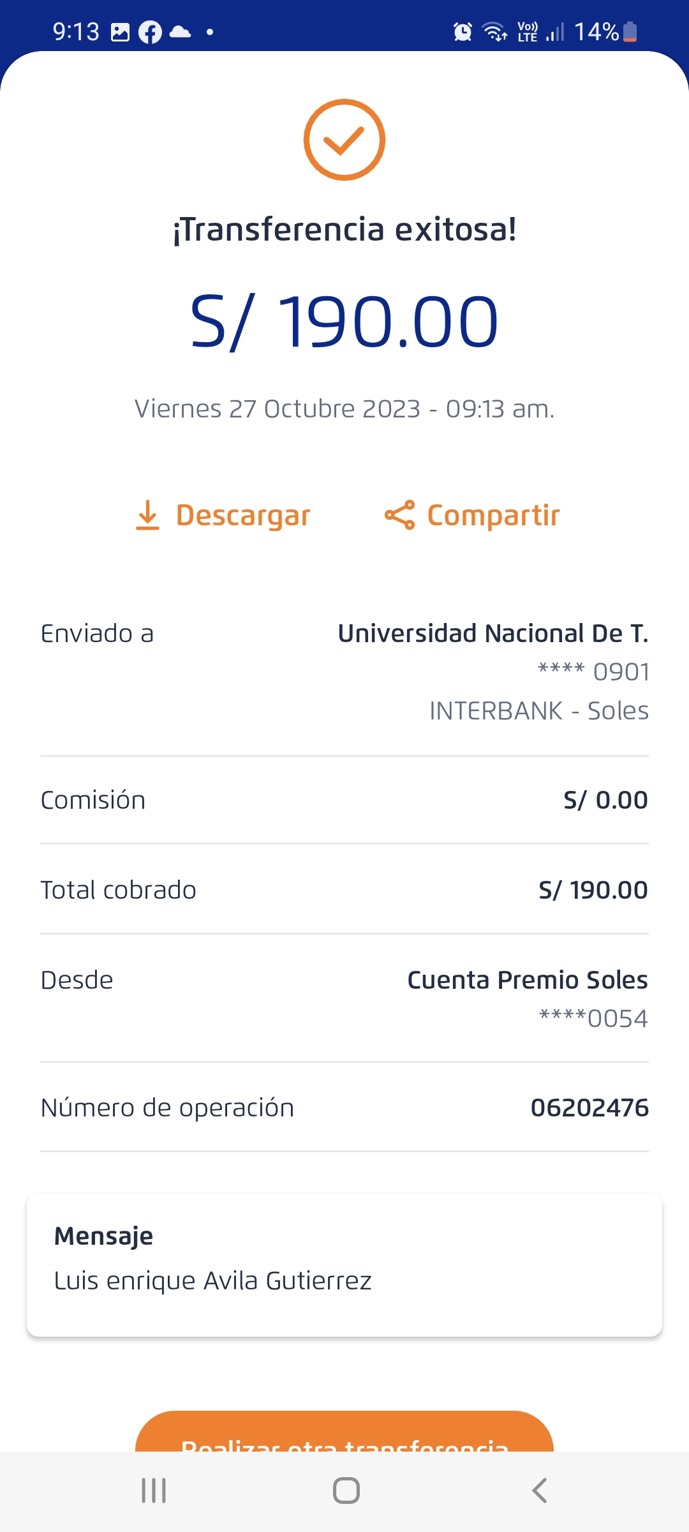The height and width of the screenshot is (1532, 689).
Task: Click the Descargar link
Action: [x=243, y=515]
